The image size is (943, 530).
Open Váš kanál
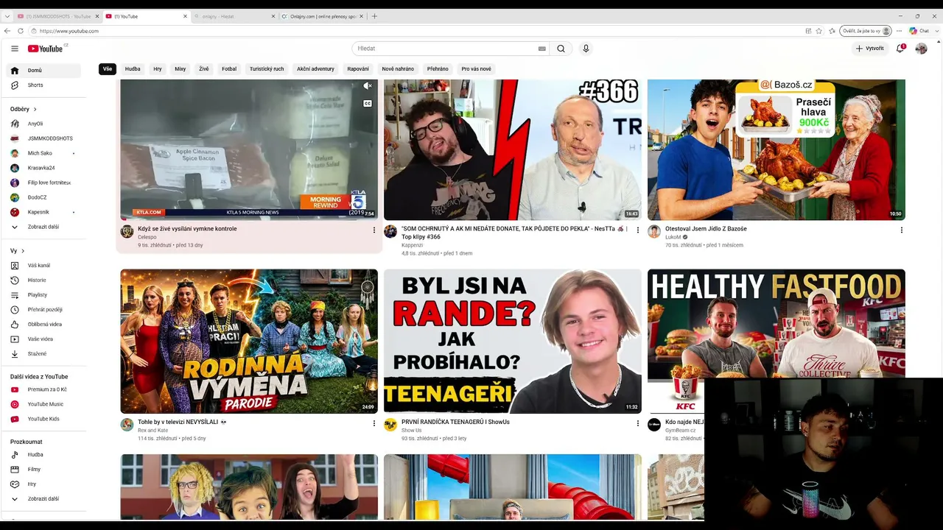(x=43, y=266)
